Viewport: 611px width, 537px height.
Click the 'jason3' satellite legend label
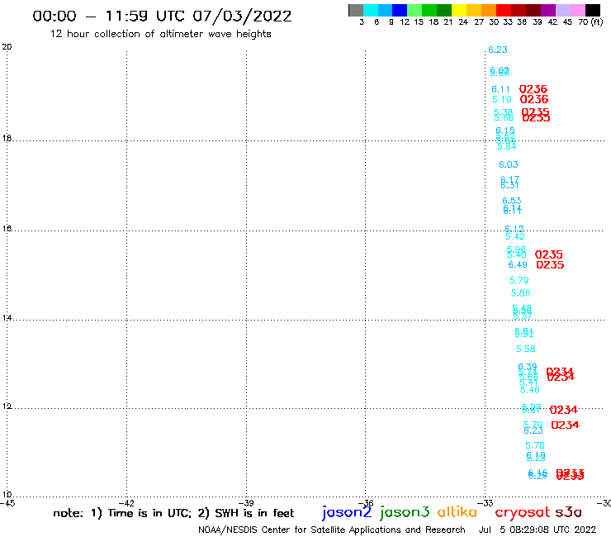(x=405, y=512)
